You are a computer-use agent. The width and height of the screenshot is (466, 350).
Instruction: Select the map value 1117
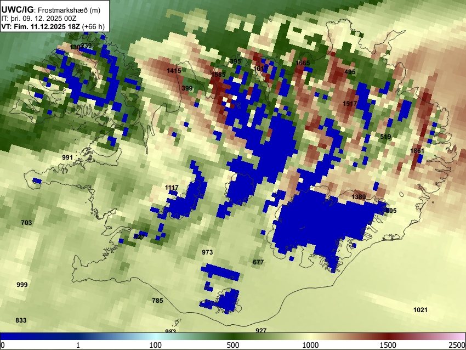tap(172, 188)
